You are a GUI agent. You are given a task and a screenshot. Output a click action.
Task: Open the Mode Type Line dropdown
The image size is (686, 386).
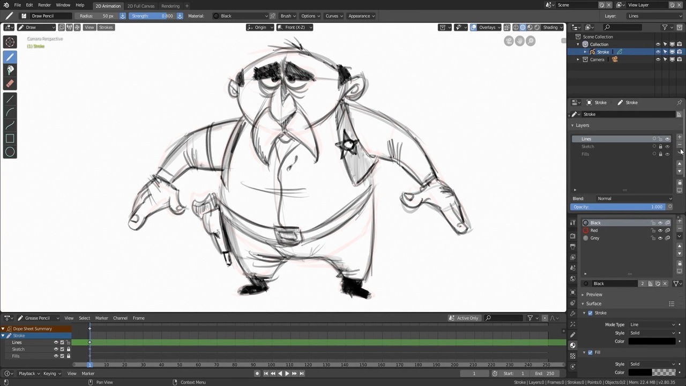(x=652, y=324)
